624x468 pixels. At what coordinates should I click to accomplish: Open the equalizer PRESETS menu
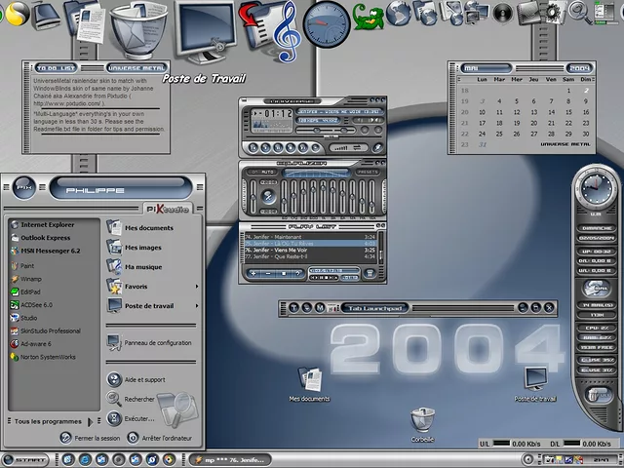tap(367, 172)
